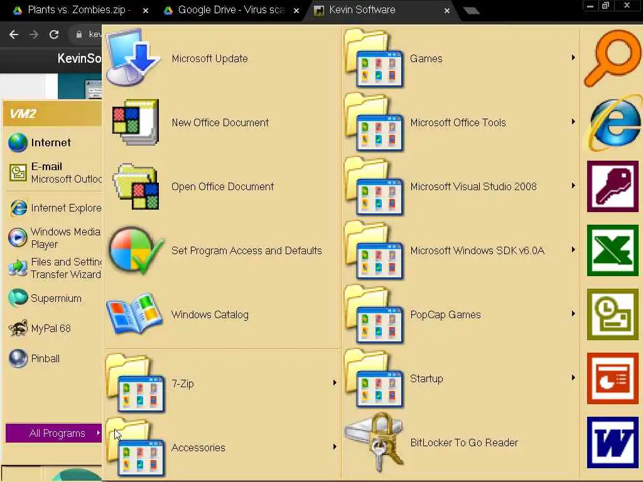This screenshot has width=643, height=482.
Task: Click the Accessories folder icon
Action: click(136, 447)
